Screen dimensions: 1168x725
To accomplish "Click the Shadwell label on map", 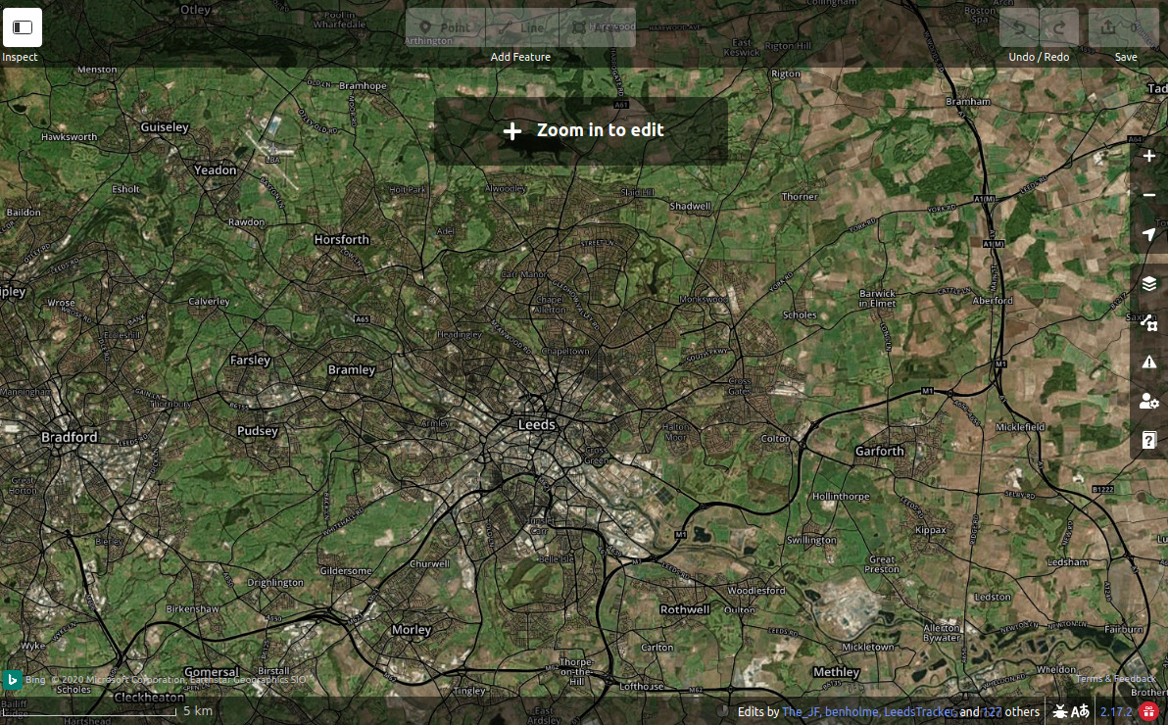I will (691, 206).
